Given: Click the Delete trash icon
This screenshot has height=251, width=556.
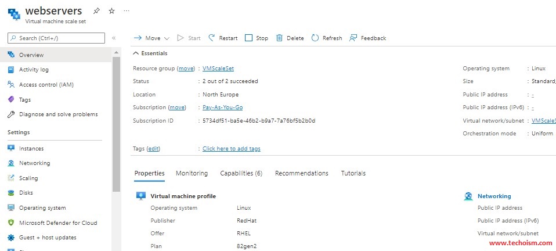Looking at the screenshot, I should (279, 38).
